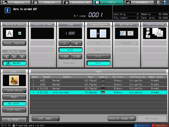Image resolution: width=169 pixels, height=127 pixels.
Task: Select tray 2 A3 paper row
Action: coord(98,84)
